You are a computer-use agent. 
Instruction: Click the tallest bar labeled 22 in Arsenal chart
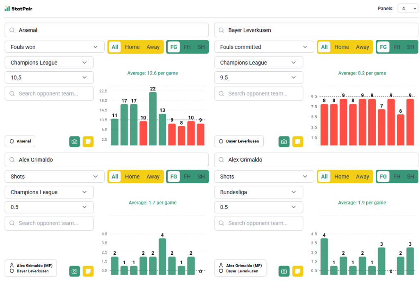153,119
